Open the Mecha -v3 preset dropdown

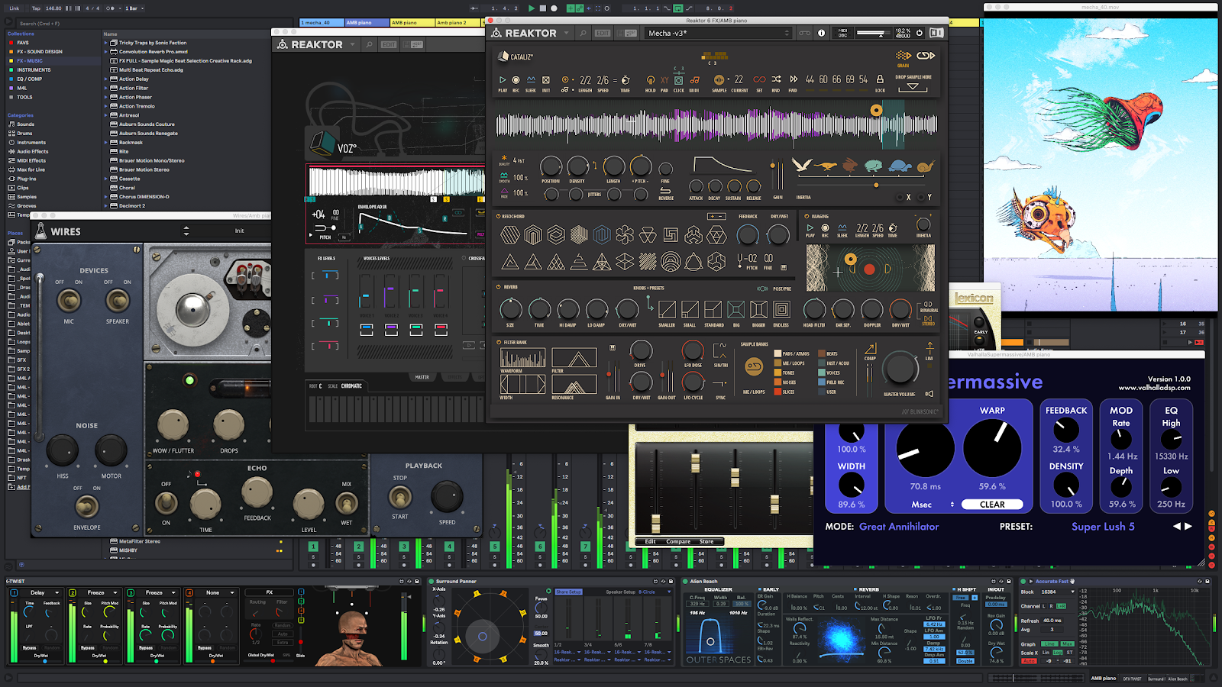coord(718,33)
